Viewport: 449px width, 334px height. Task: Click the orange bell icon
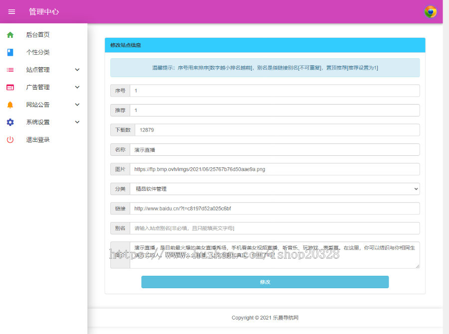[10, 105]
